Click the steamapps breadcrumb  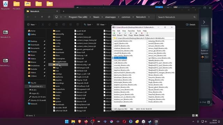pos(110,17)
